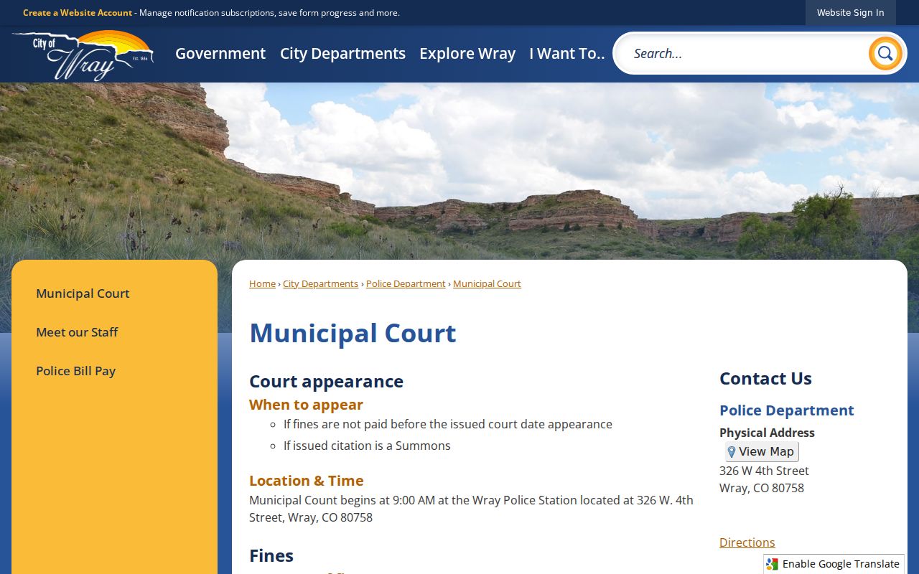Click the 'When to appear' subheading
This screenshot has width=919, height=574.
pyautogui.click(x=306, y=405)
